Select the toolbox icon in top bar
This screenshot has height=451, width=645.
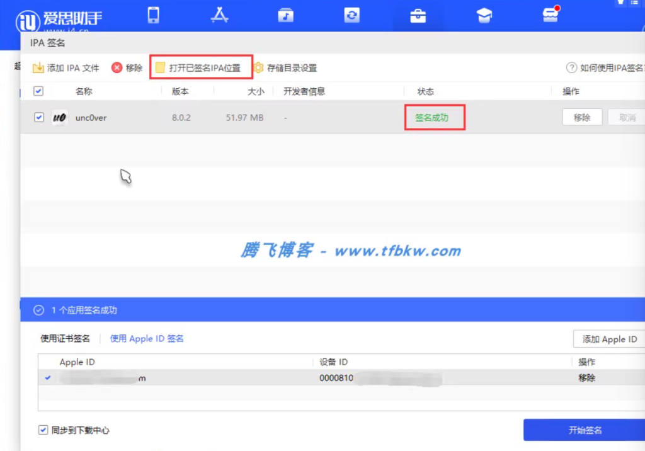point(418,14)
